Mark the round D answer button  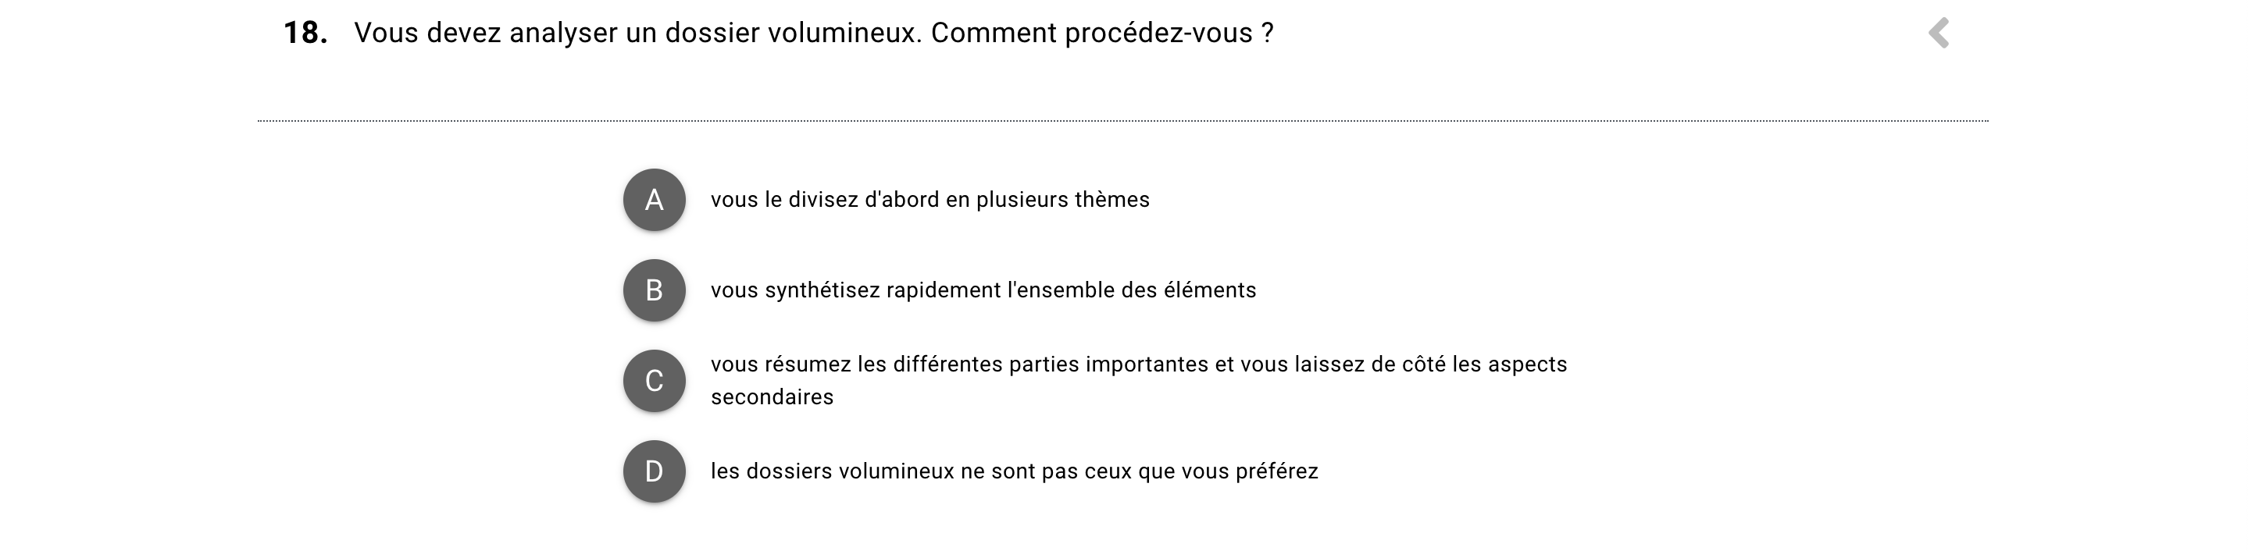pyautogui.click(x=654, y=471)
